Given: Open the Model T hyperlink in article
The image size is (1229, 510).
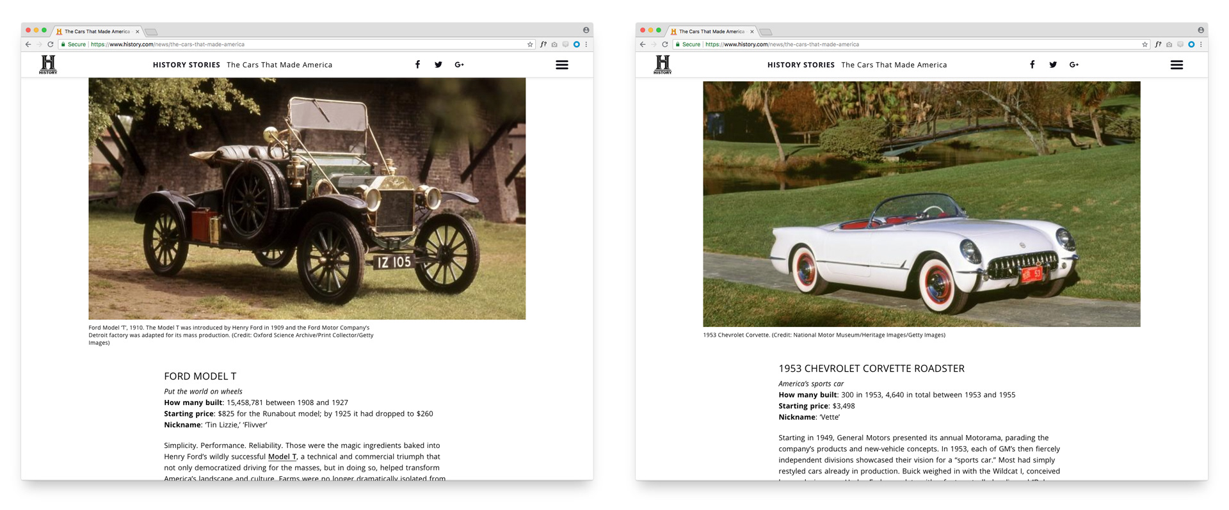Looking at the screenshot, I should point(282,456).
